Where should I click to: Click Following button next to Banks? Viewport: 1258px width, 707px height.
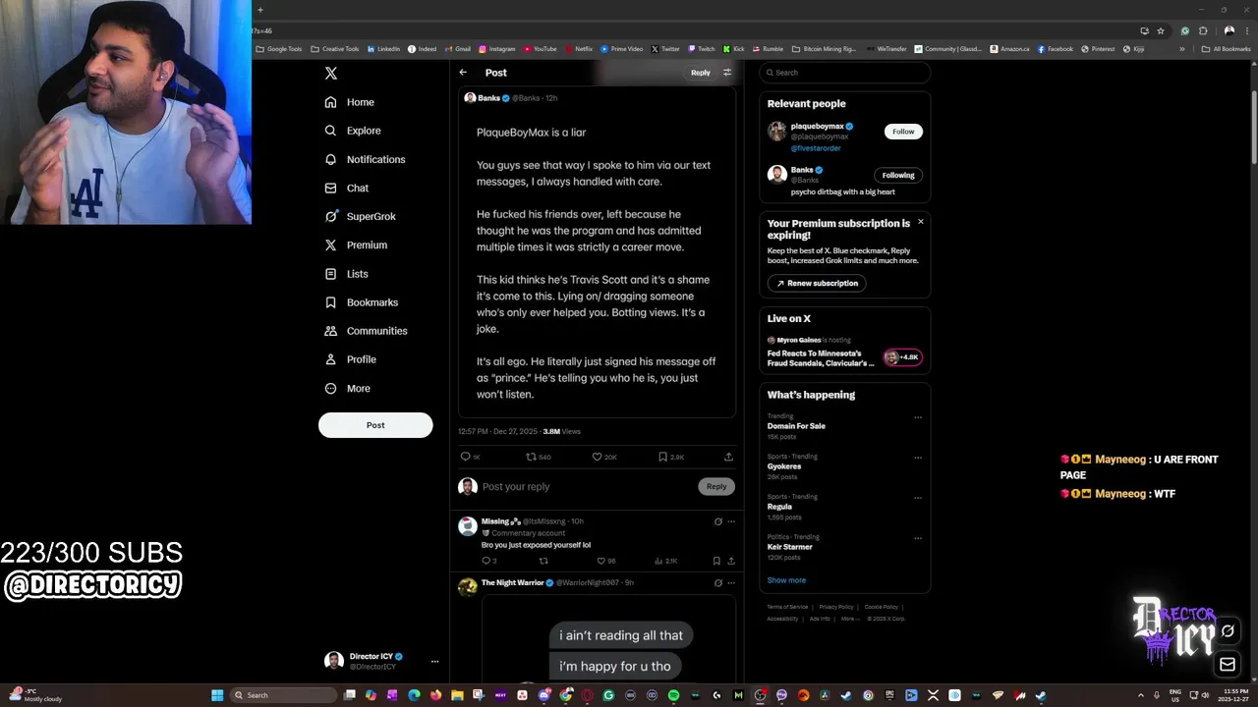[898, 175]
